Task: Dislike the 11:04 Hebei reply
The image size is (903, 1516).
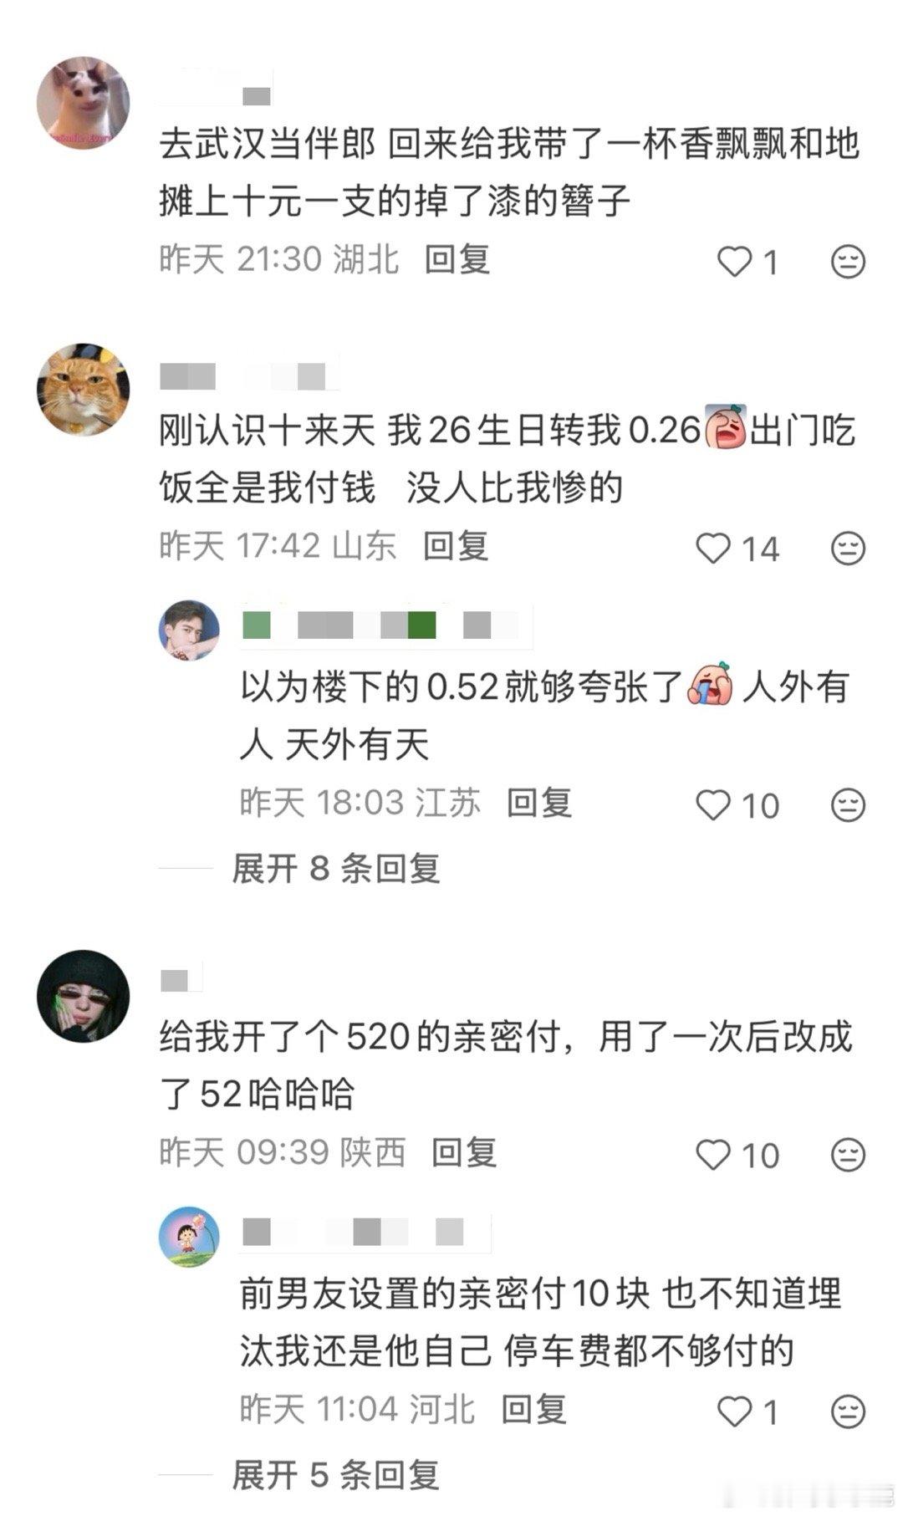Action: 848,1411
